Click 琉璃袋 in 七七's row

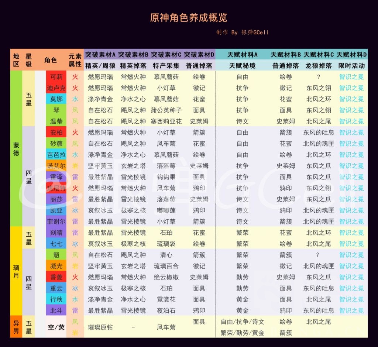pyautogui.click(x=166, y=244)
